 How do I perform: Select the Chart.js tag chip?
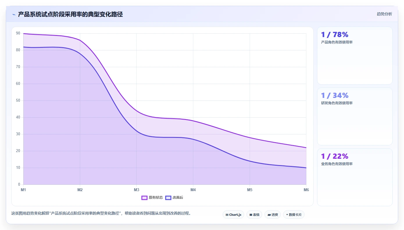[233, 215]
